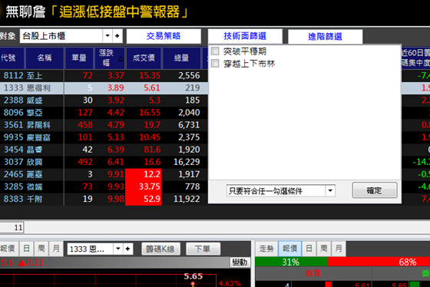Select the 1333 恩得利 stock row
This screenshot has height=287, width=430.
[x=104, y=87]
